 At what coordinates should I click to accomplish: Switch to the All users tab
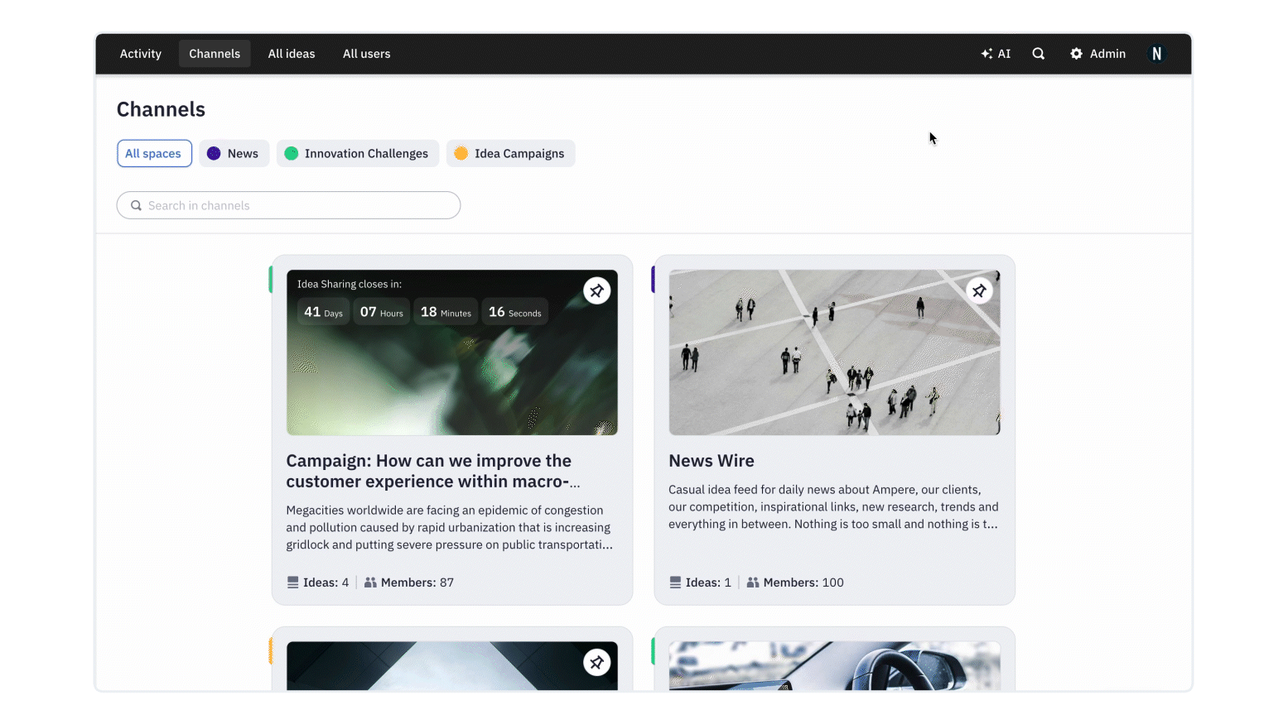(367, 54)
